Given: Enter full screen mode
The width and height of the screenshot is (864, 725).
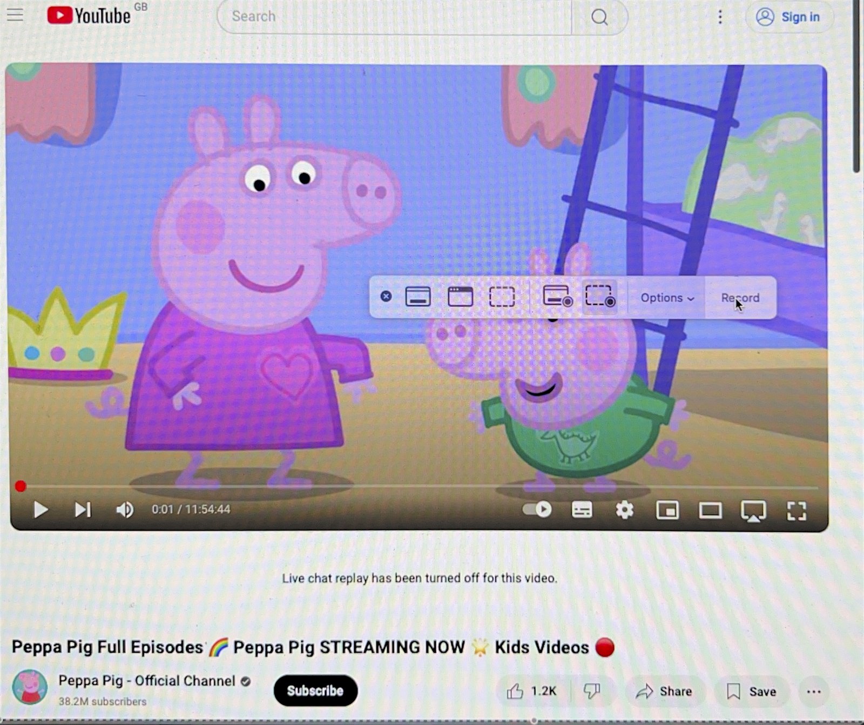Looking at the screenshot, I should (x=796, y=510).
